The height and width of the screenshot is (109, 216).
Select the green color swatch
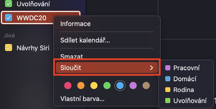click(x=107, y=86)
